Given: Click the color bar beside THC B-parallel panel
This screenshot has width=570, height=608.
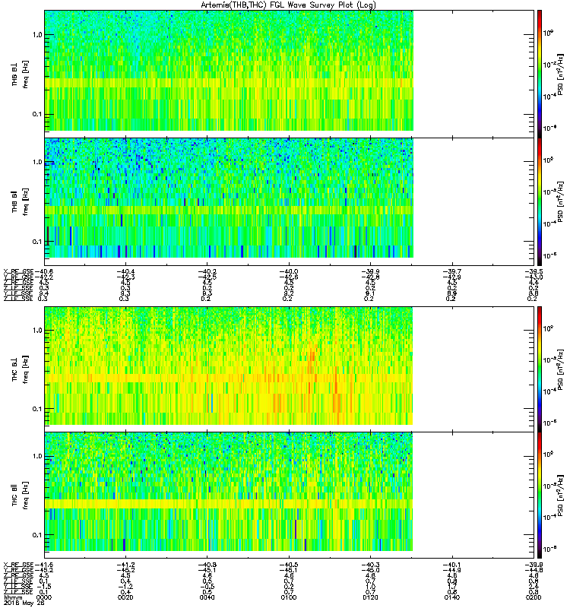Looking at the screenshot, I should click(x=540, y=496).
